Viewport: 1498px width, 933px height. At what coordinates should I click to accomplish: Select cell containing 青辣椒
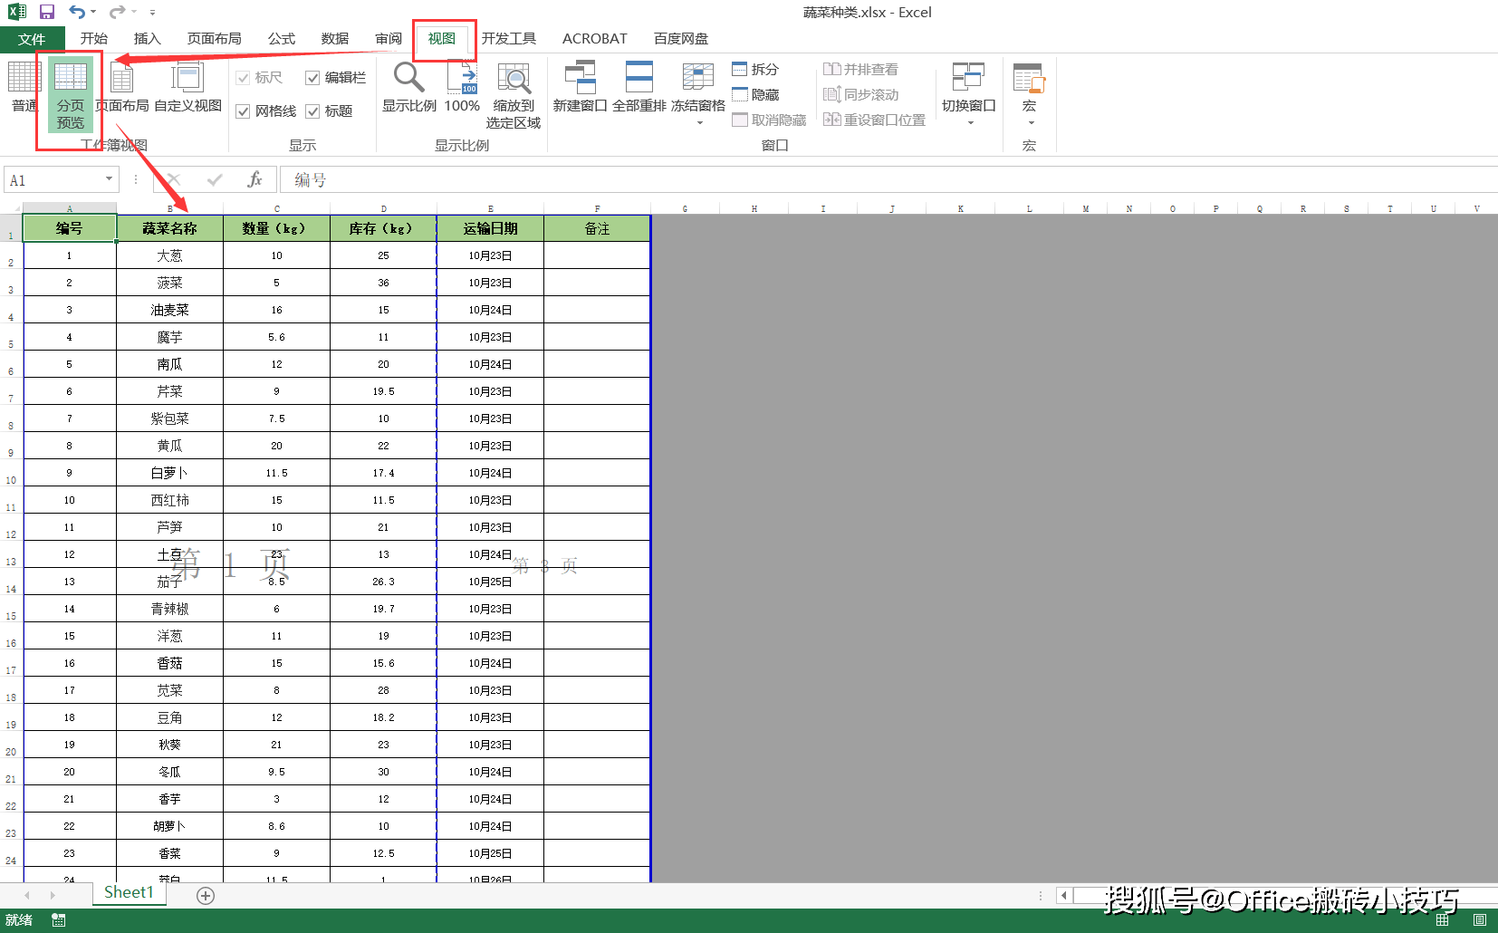(169, 609)
